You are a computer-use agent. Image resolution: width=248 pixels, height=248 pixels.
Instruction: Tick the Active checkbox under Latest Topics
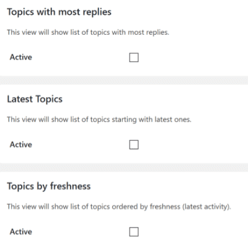click(x=134, y=144)
